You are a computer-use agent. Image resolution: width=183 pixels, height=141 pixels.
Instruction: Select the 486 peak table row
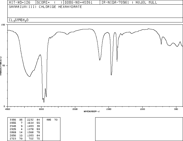coord(52,120)
